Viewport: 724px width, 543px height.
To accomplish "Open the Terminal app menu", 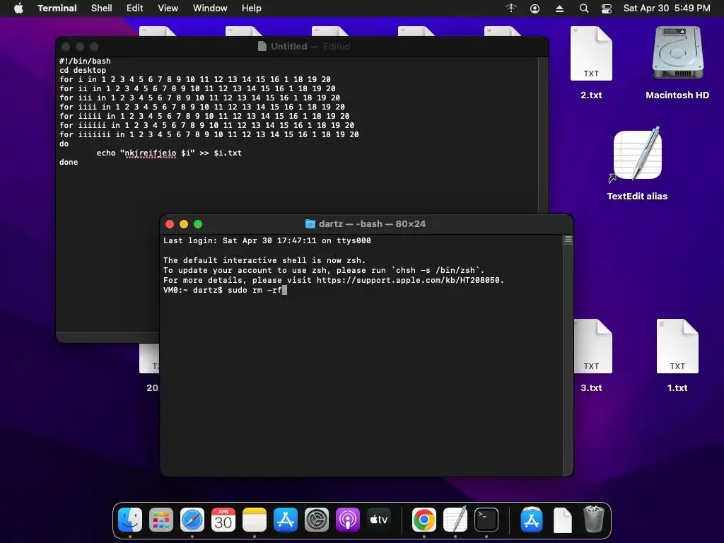I will (x=57, y=8).
